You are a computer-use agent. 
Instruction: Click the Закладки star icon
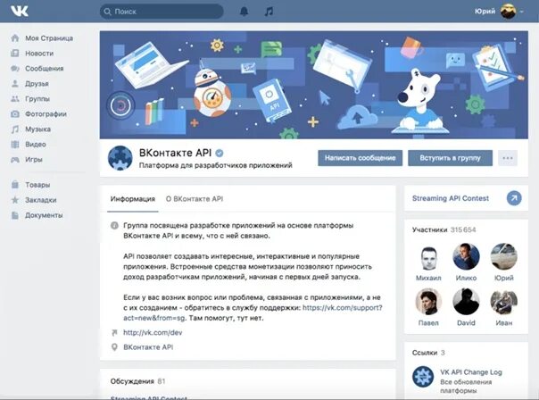point(15,200)
